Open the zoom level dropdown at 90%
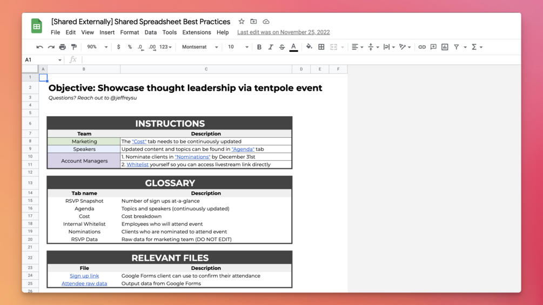Image resolution: width=543 pixels, height=305 pixels. click(x=97, y=47)
